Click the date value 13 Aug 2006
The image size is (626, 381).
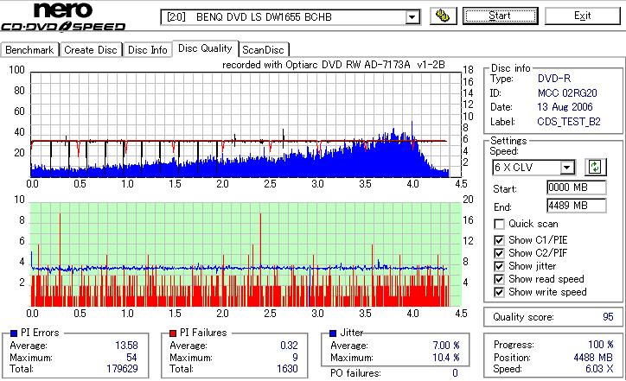(565, 107)
